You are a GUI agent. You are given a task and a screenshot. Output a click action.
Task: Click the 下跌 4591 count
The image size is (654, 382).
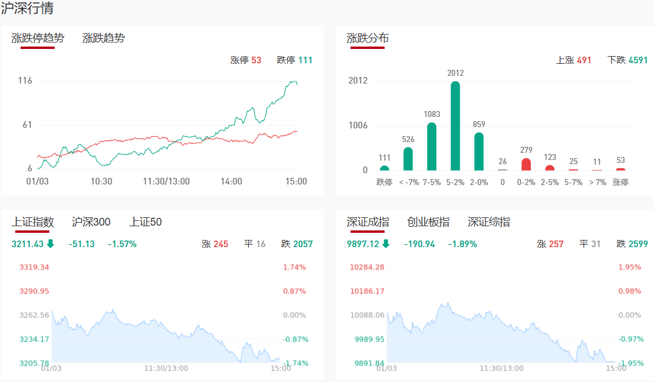(x=627, y=60)
